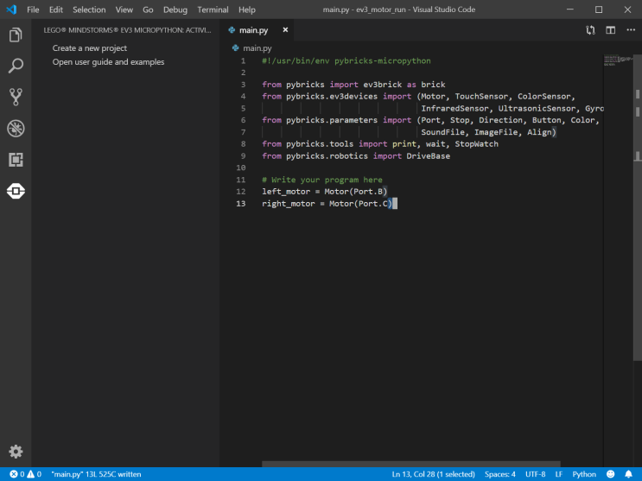Open the Source Control view
The image size is (642, 481).
[16, 97]
